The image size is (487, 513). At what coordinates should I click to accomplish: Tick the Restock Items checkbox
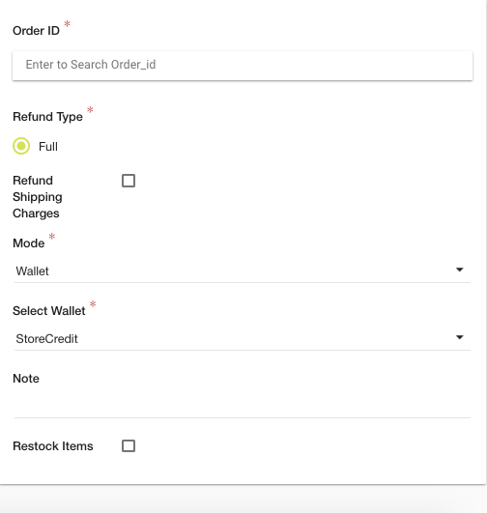coord(129,445)
